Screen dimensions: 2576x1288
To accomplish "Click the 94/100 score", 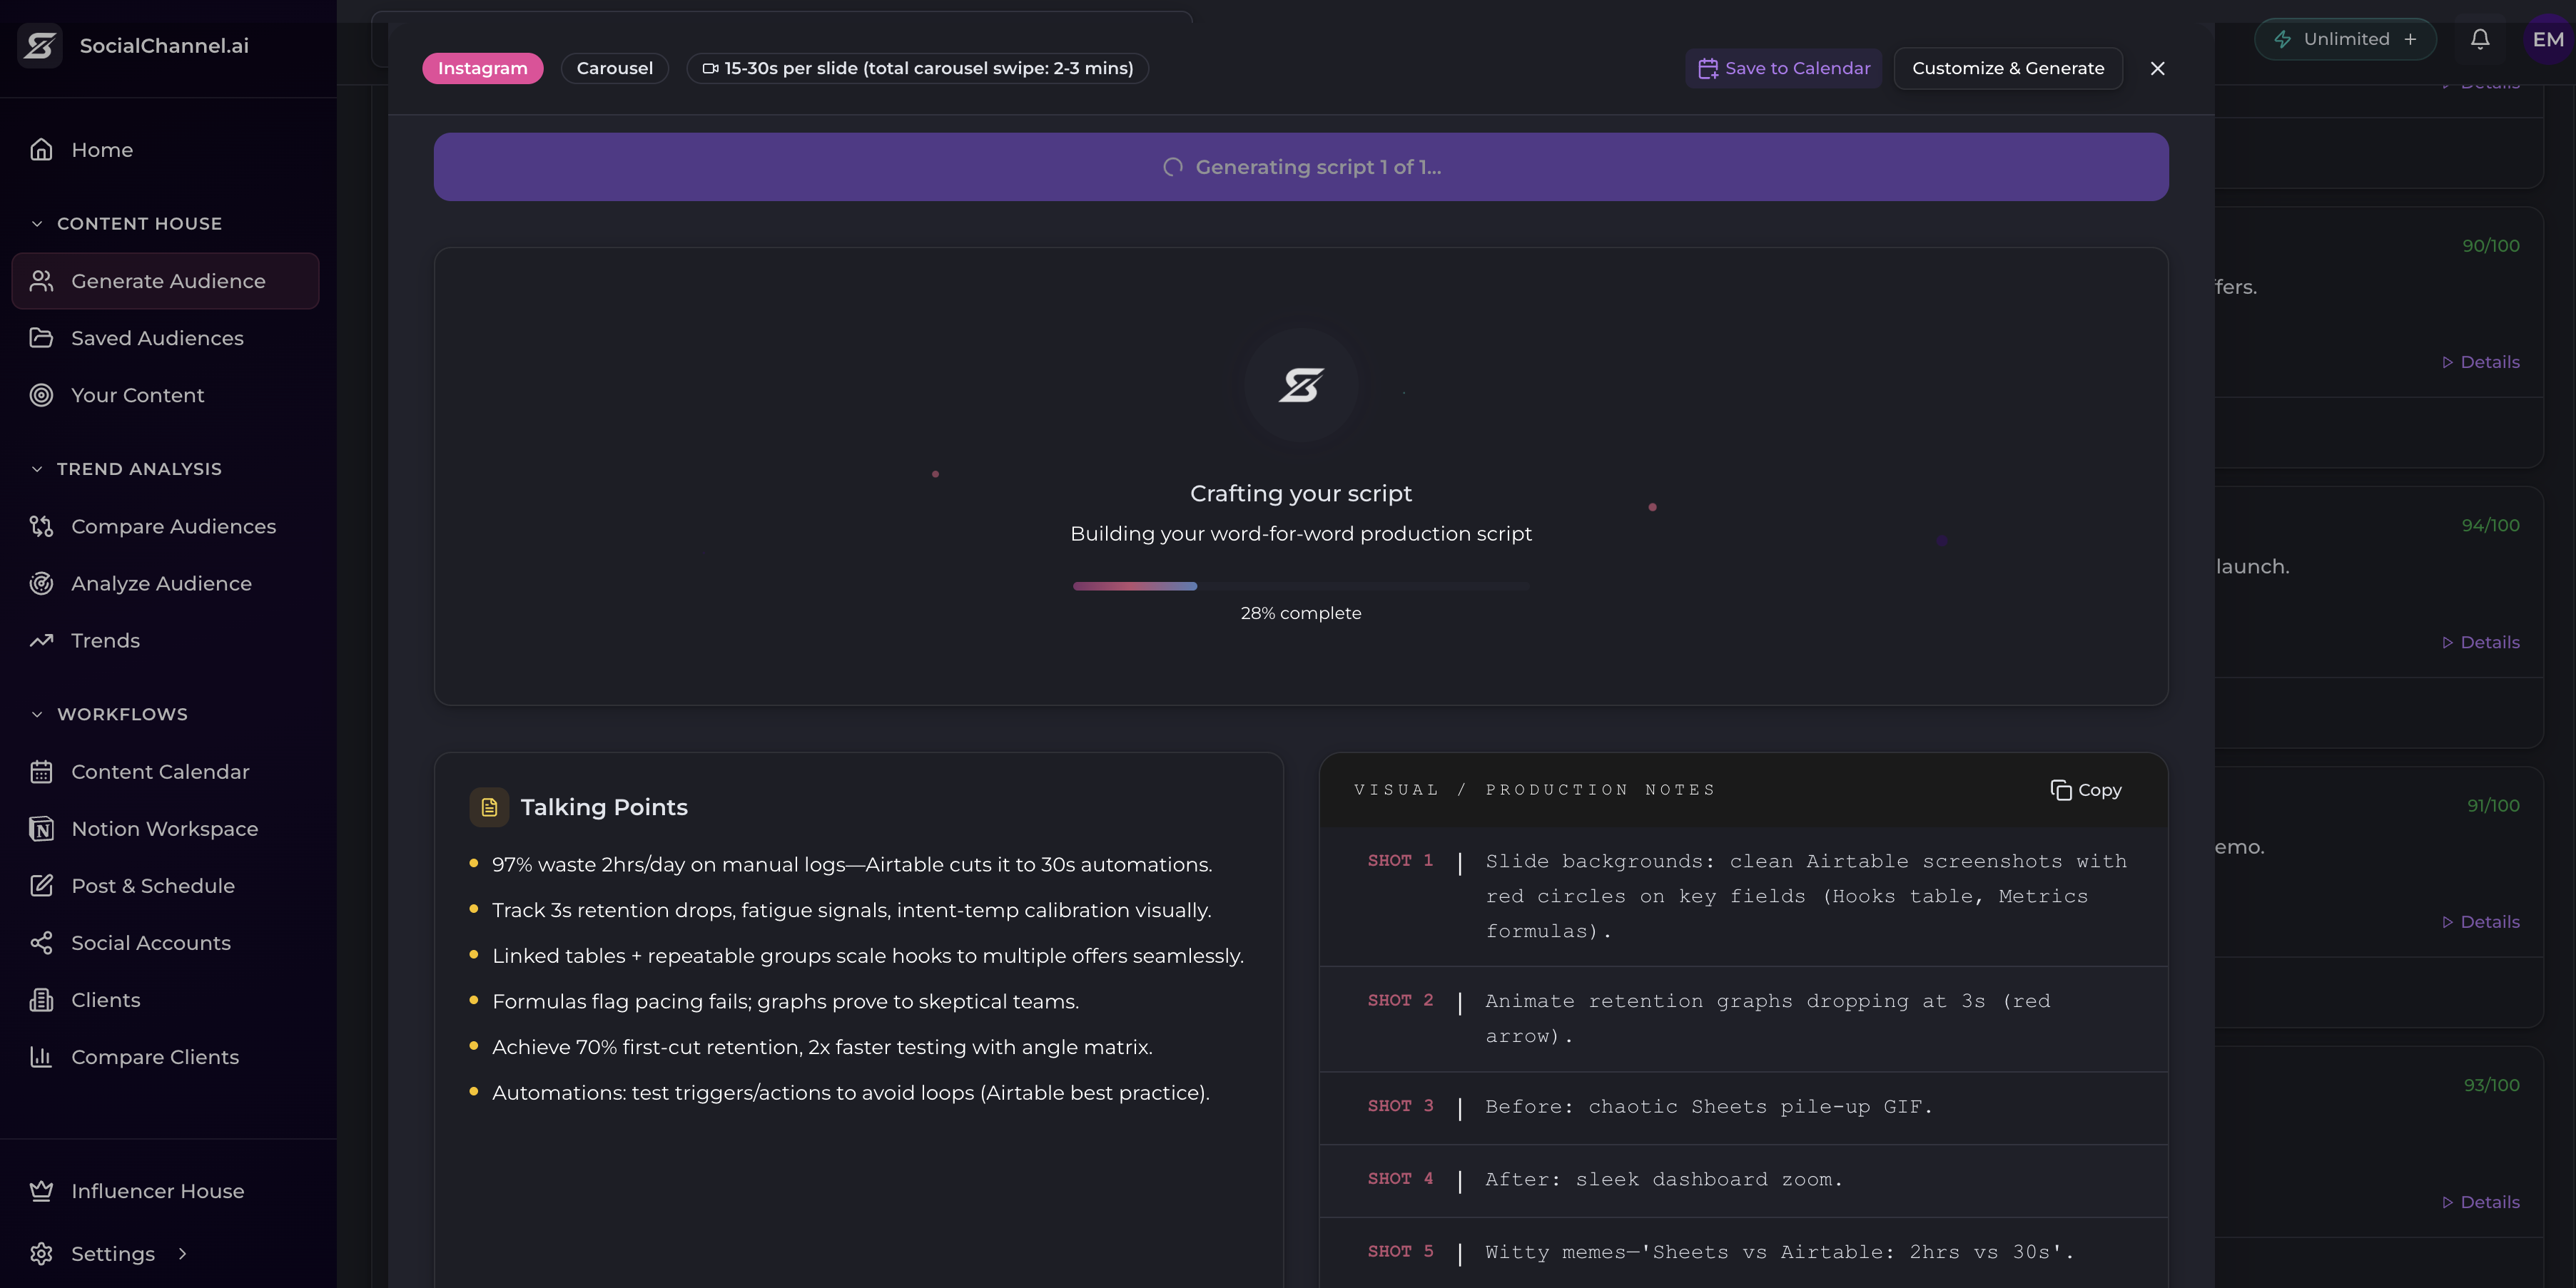I will [2490, 526].
